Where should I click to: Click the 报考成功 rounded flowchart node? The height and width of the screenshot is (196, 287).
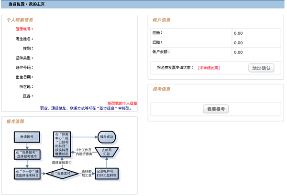tap(108, 137)
